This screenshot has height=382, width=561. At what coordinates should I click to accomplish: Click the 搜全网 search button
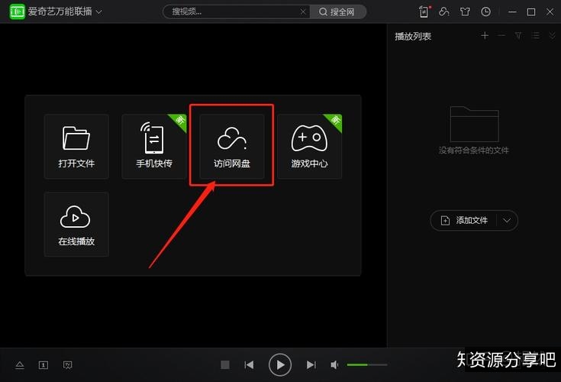click(x=338, y=11)
